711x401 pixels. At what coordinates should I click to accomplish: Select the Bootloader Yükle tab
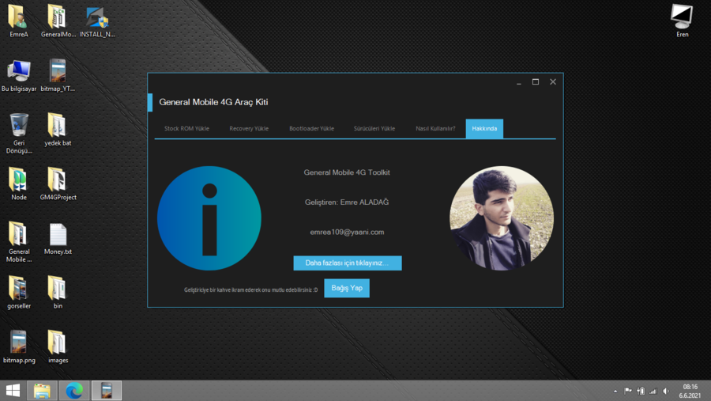click(x=311, y=128)
